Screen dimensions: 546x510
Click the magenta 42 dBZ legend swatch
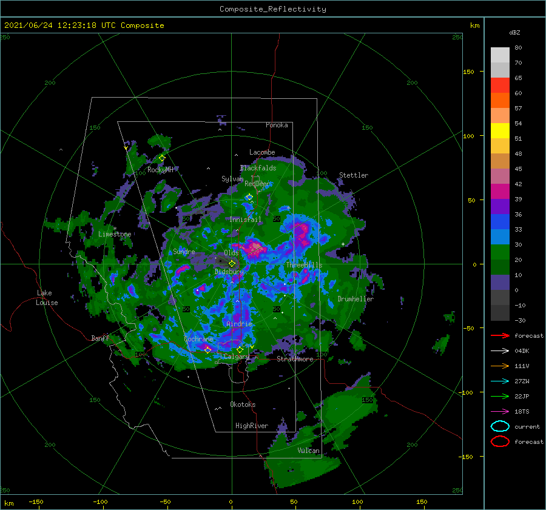point(500,191)
